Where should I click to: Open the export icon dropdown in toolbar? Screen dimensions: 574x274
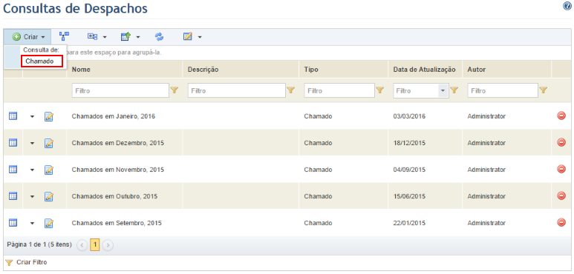(x=131, y=36)
